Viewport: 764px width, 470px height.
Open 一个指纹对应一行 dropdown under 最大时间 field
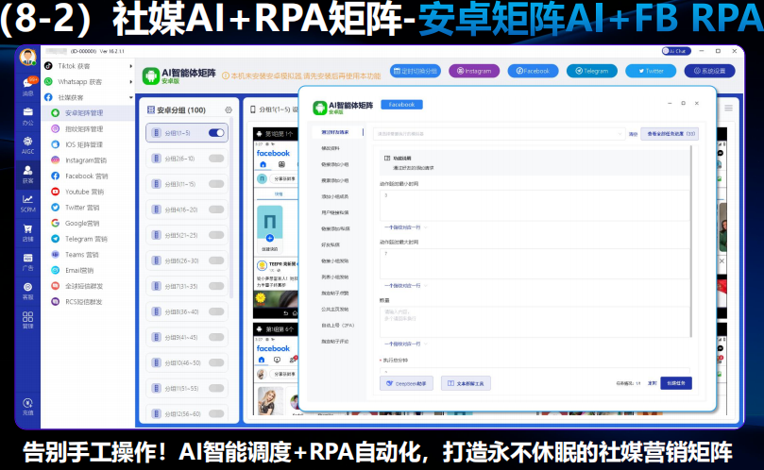[405, 286]
